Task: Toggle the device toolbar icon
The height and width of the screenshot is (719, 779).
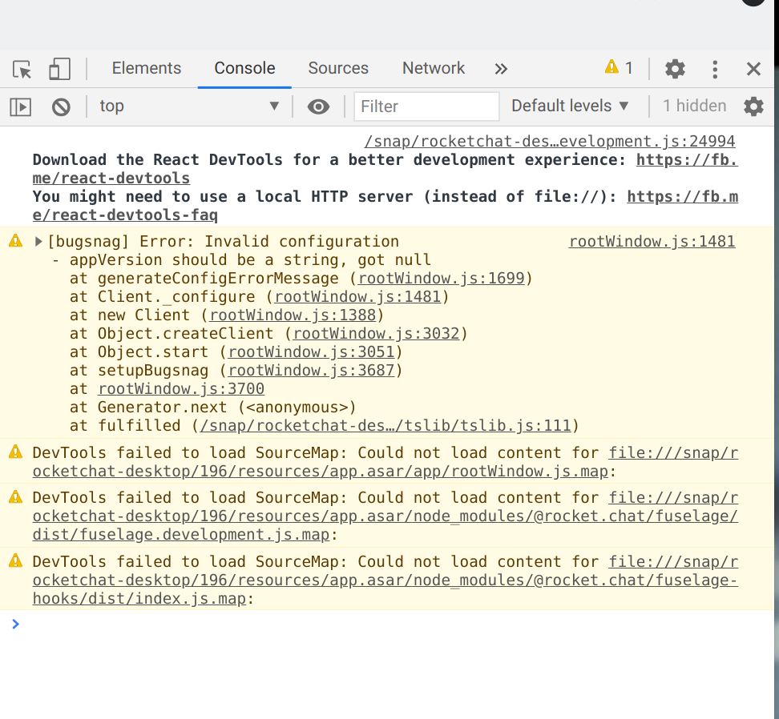Action: pos(59,69)
